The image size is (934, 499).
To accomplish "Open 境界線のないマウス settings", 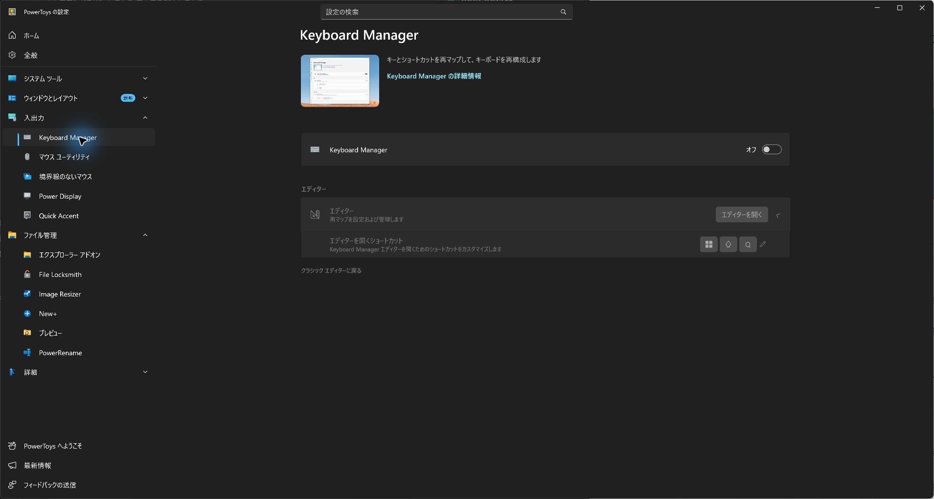I will click(x=78, y=177).
